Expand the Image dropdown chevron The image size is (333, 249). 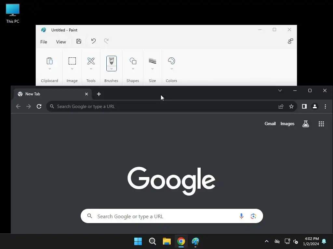pyautogui.click(x=72, y=69)
